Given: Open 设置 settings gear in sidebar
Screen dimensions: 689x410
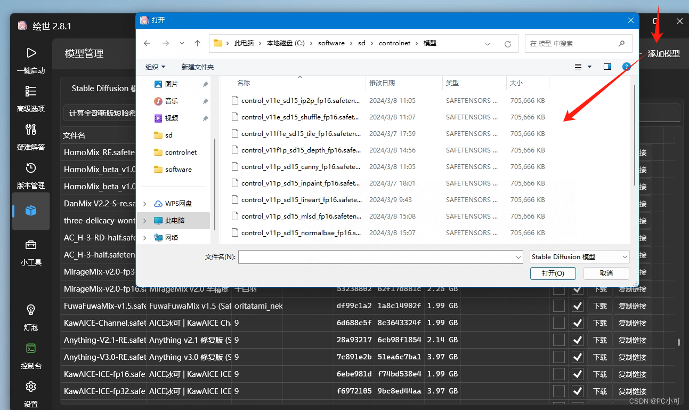Looking at the screenshot, I should click(x=31, y=393).
